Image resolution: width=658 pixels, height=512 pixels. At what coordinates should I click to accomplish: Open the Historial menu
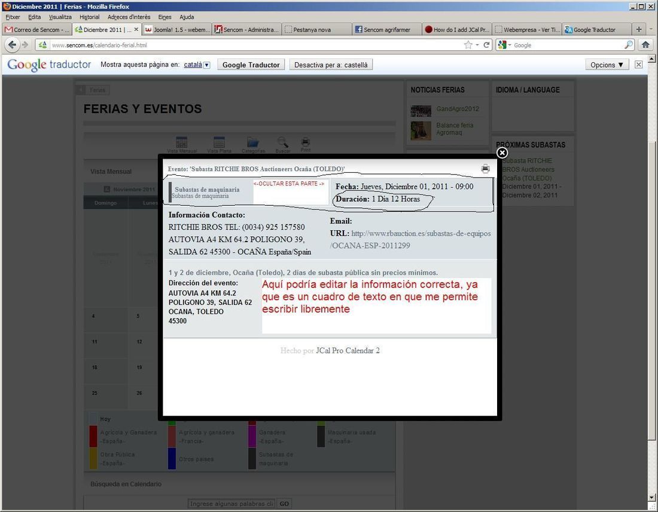[89, 17]
